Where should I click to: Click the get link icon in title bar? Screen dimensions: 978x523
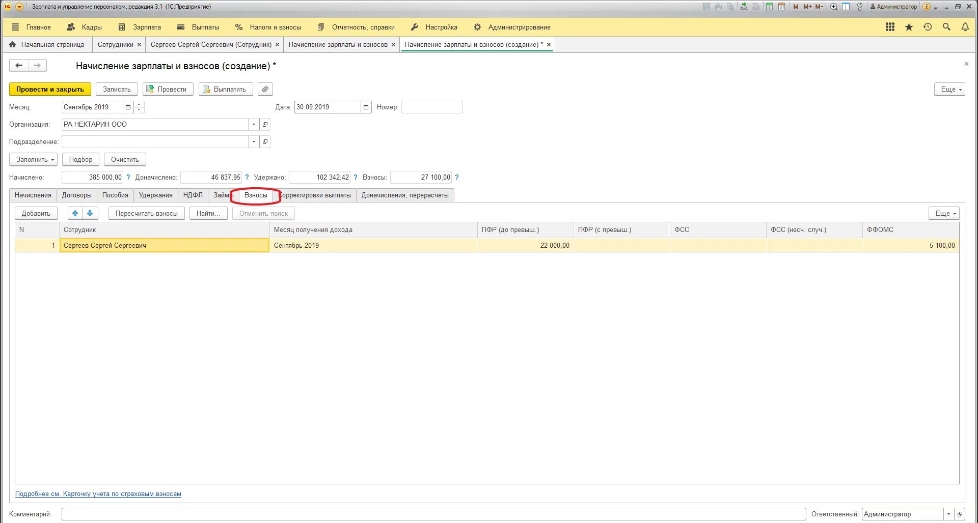coord(744,7)
